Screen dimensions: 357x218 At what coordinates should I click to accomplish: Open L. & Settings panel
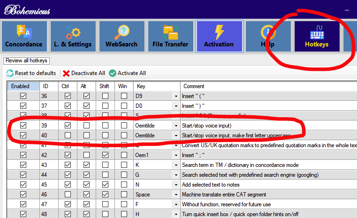[72, 37]
